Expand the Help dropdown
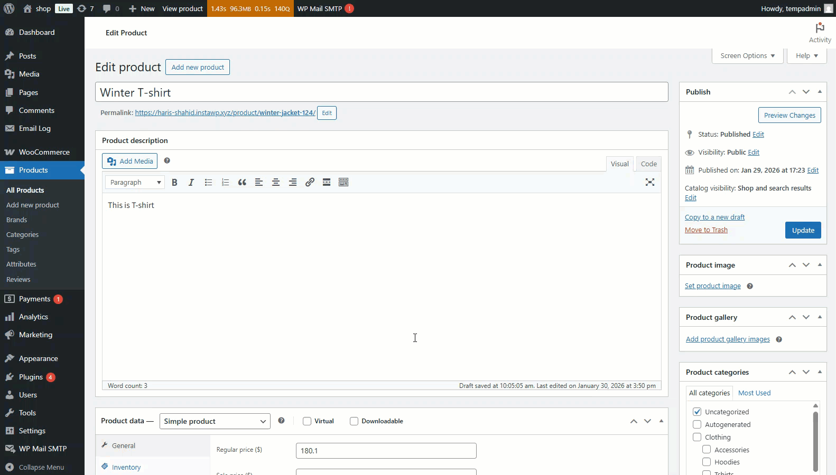 (807, 55)
